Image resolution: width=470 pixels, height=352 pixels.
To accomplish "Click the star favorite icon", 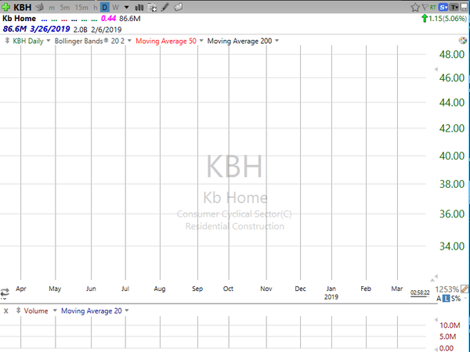I will (415, 7).
